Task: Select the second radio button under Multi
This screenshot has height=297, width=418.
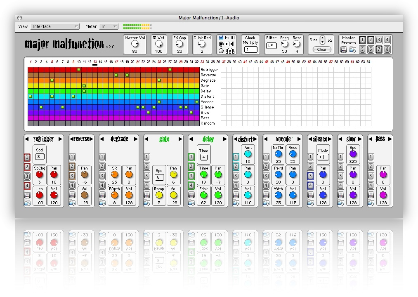Action: (221, 51)
